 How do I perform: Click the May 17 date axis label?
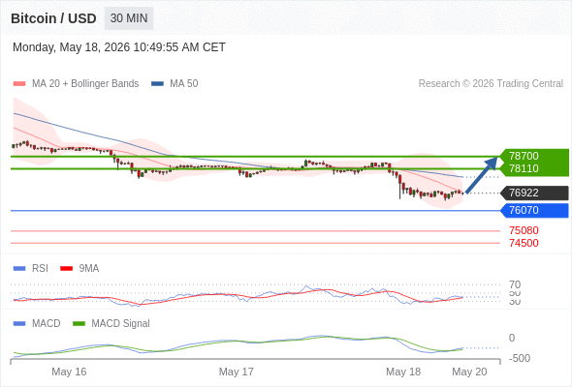tap(236, 372)
